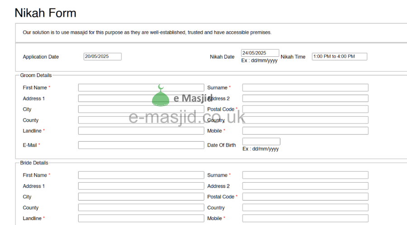Click the Groom First Name field

click(141, 87)
